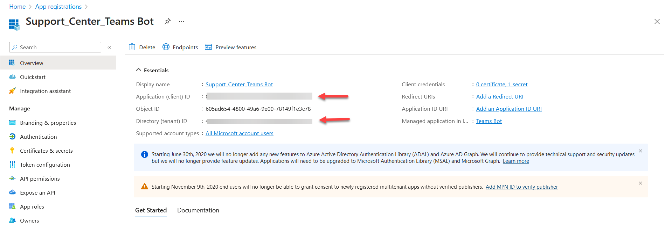The width and height of the screenshot is (665, 225).
Task: Open Endpoints from the globe icon
Action: click(x=166, y=47)
